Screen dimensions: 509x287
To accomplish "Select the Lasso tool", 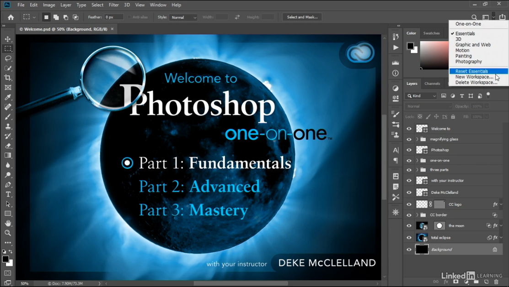I will click(x=8, y=58).
